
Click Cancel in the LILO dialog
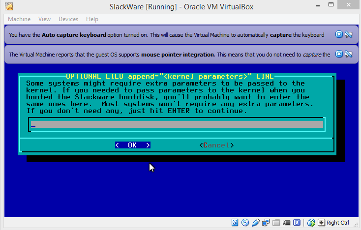(x=216, y=145)
